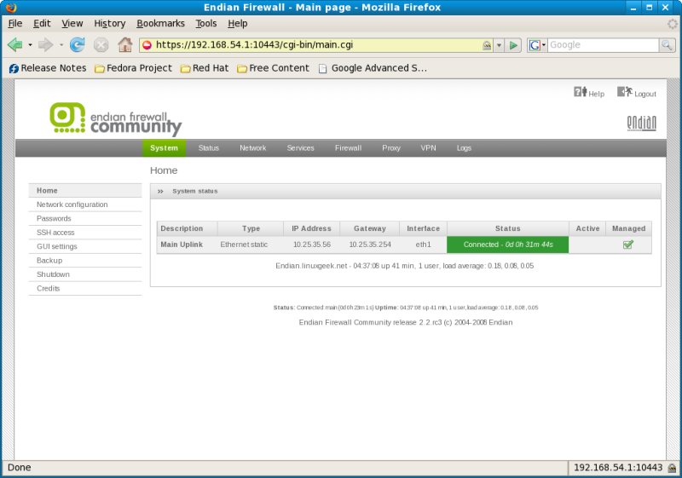Expand the address bar URL history dropdown
This screenshot has height=478, width=682.
click(x=500, y=45)
